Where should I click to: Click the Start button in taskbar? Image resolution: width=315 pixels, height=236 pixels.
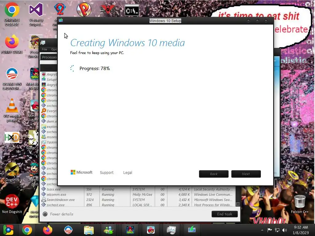click(x=8, y=230)
